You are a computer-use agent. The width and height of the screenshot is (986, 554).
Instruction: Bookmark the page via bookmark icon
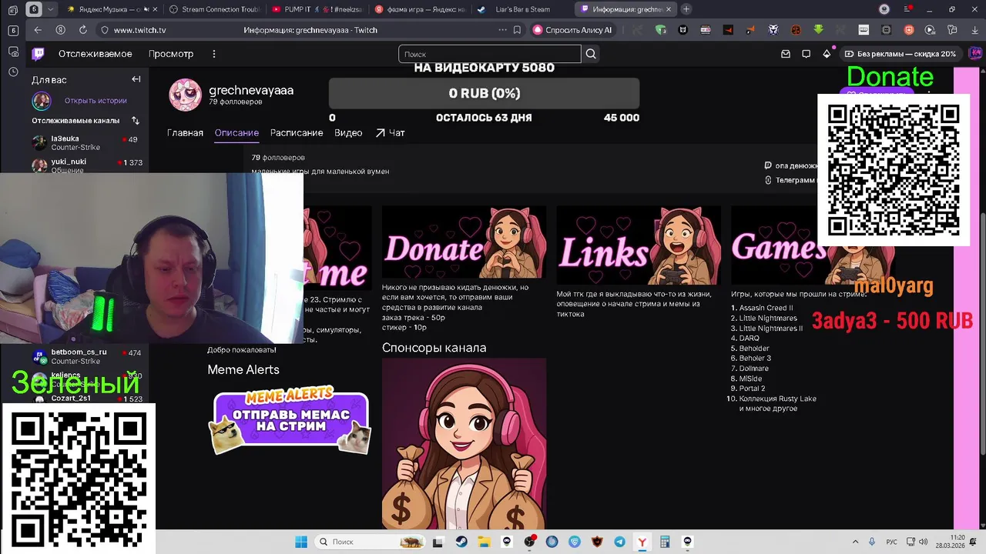point(517,30)
